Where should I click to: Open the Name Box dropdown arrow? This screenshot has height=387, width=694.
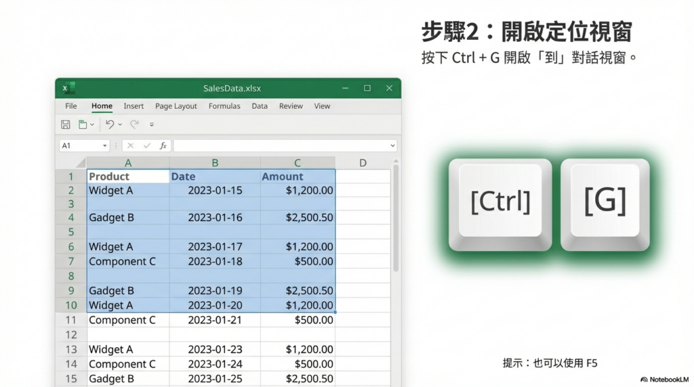[105, 145]
